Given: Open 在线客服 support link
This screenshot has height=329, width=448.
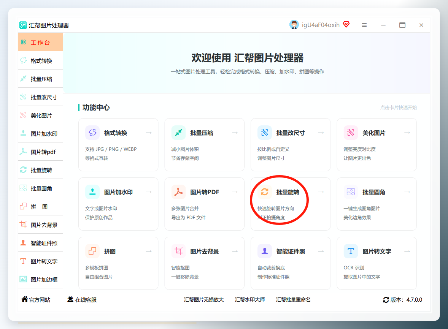Looking at the screenshot, I should pos(82,300).
